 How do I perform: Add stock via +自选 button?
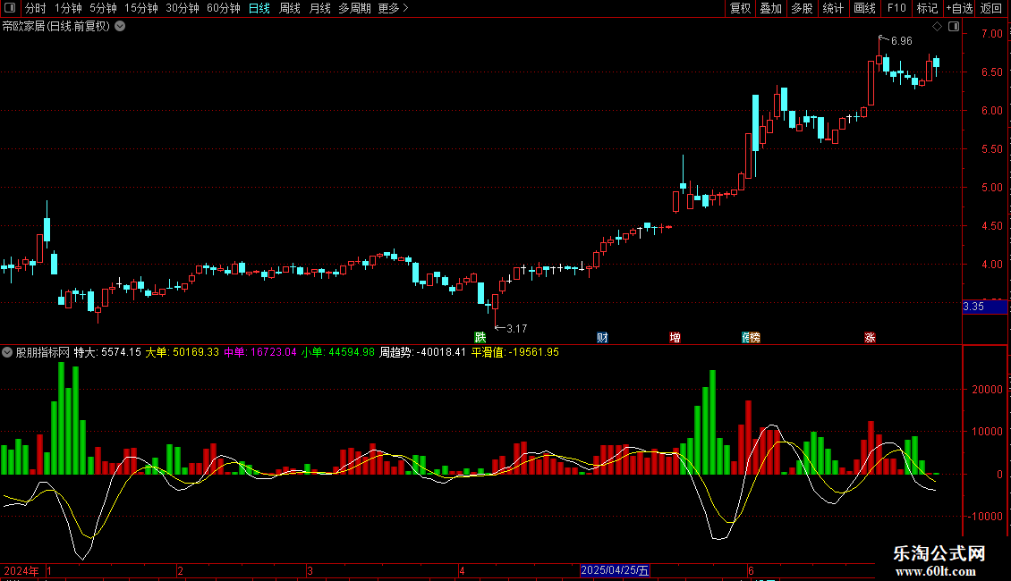[959, 8]
